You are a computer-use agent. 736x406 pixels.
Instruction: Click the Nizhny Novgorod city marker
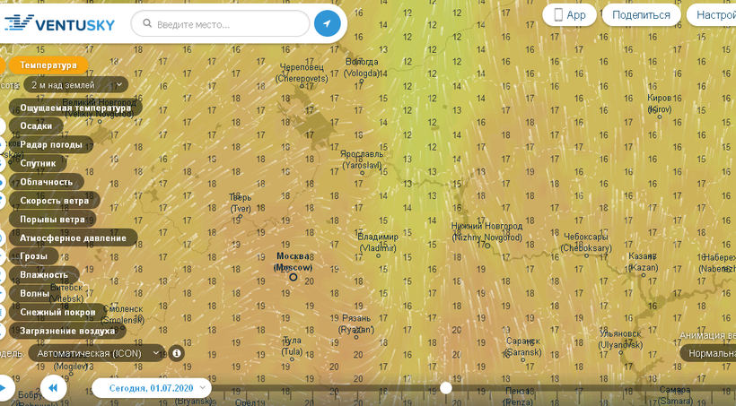487,245
